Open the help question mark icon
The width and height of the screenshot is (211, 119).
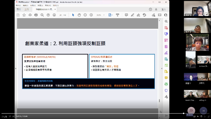pyautogui.click(x=150, y=9)
